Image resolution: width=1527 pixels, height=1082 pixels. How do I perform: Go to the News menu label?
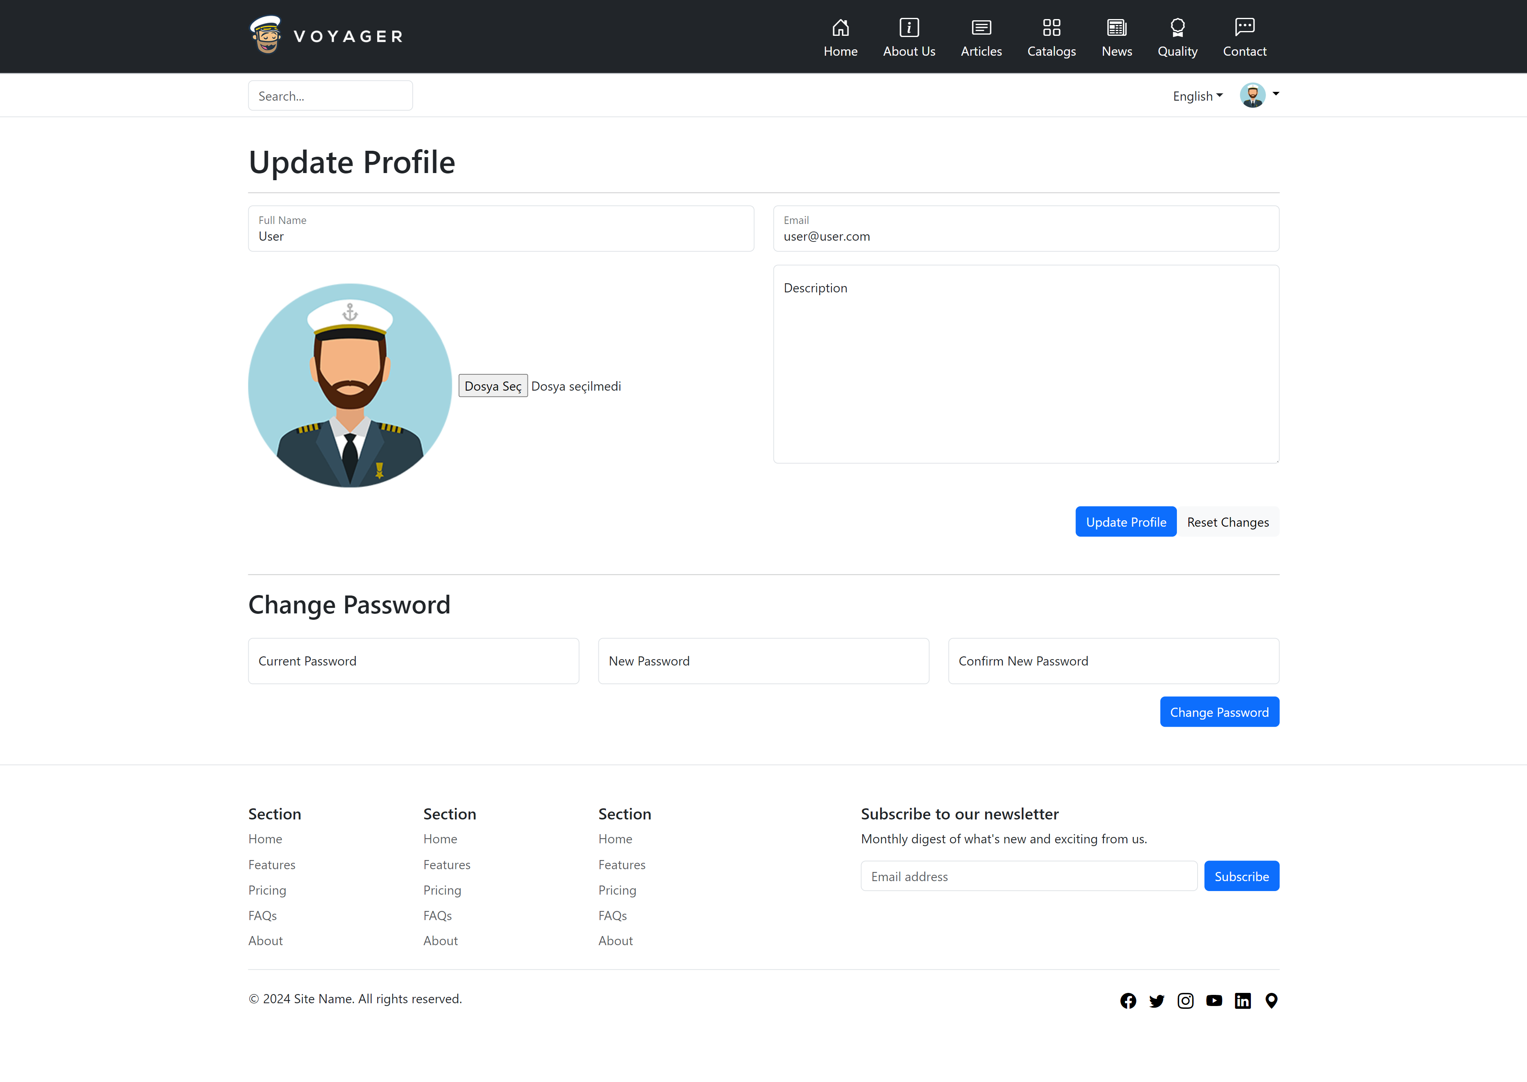coord(1116,51)
